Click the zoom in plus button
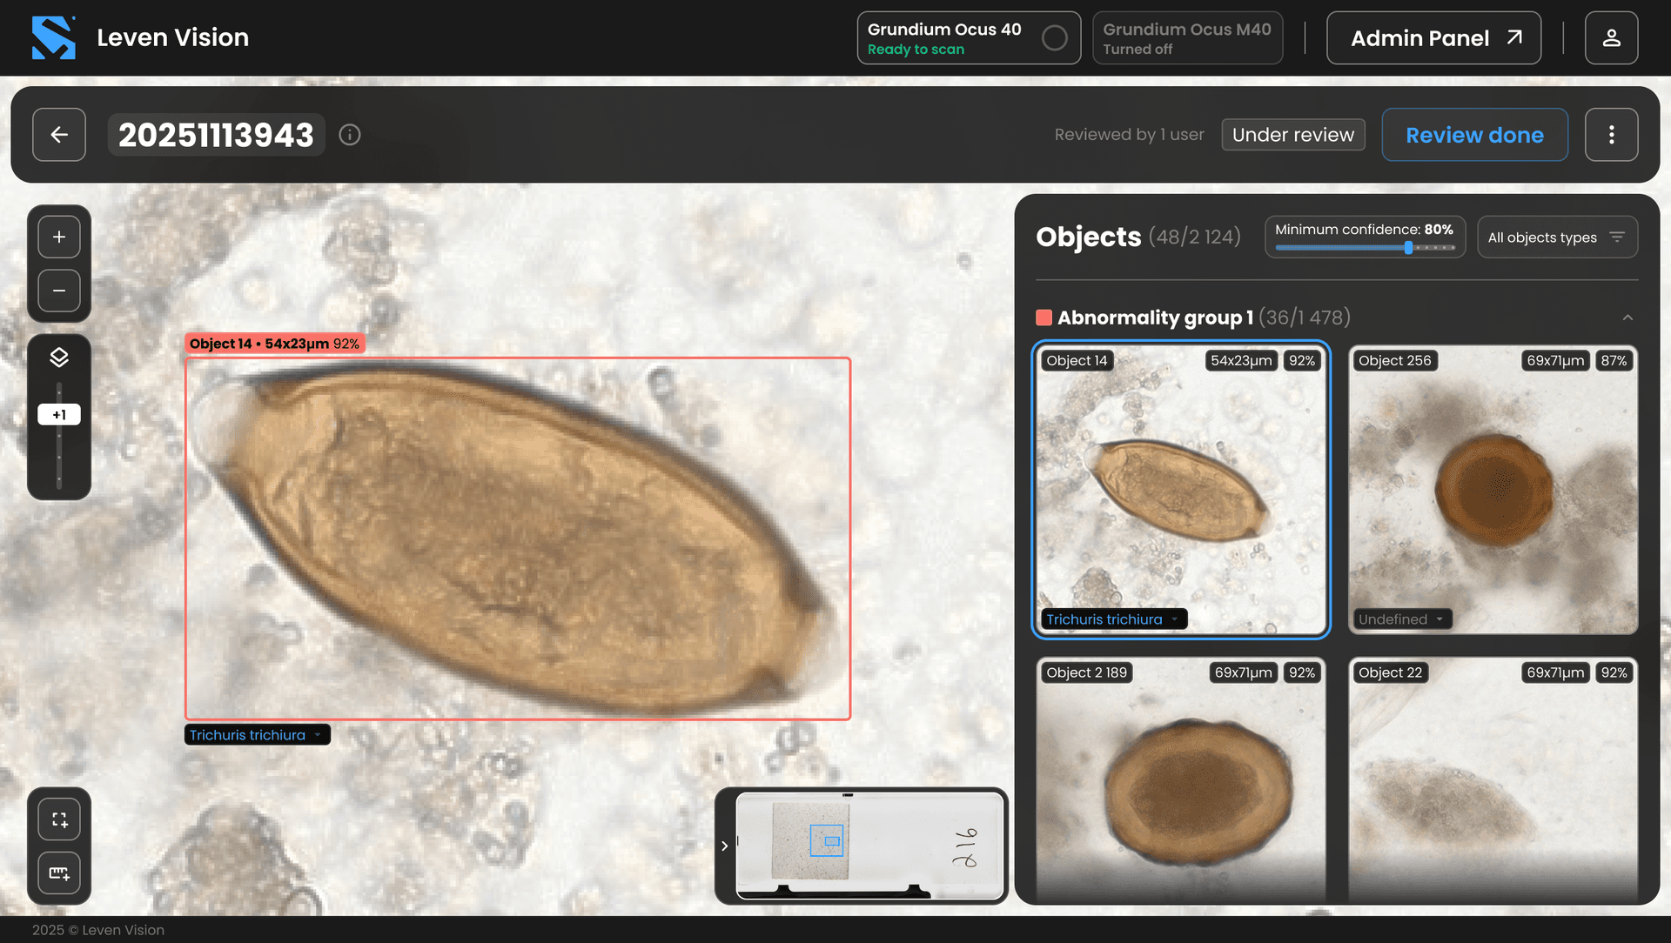Screen dimensions: 1671x943 point(59,237)
